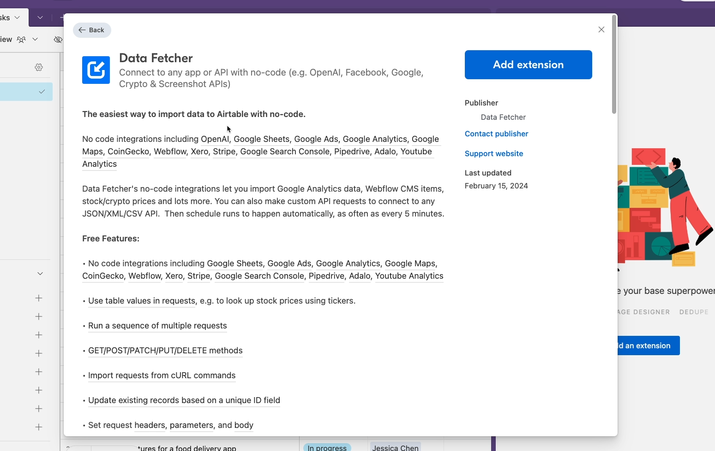The height and width of the screenshot is (451, 715).
Task: Open Pipedrive link in first paragraph
Action: pos(352,152)
